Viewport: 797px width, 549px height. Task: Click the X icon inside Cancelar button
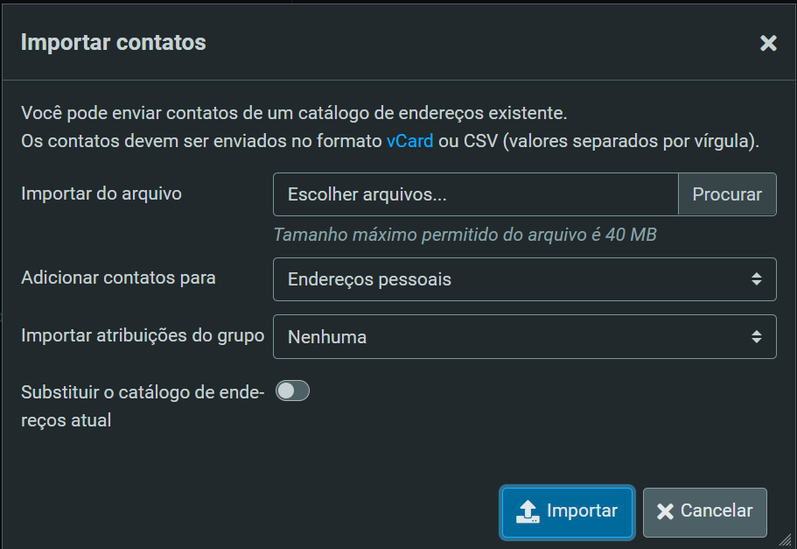pos(665,511)
